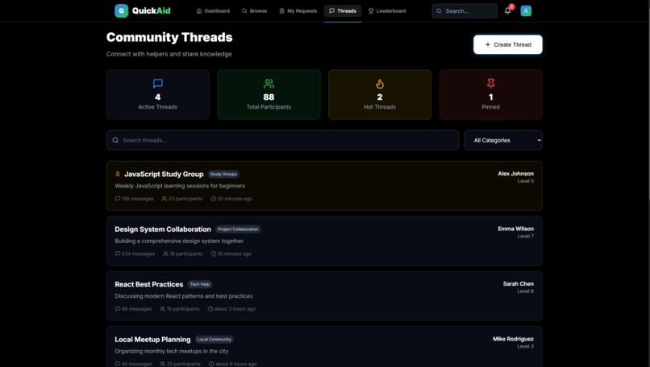Screen dimensions: 650x367
Task: Focus the top navbar Search field
Action: click(465, 10)
